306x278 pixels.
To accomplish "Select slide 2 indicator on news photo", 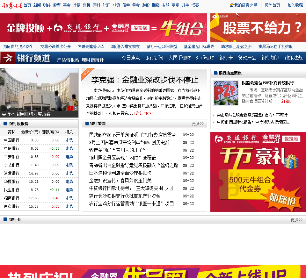I will click(76, 108).
